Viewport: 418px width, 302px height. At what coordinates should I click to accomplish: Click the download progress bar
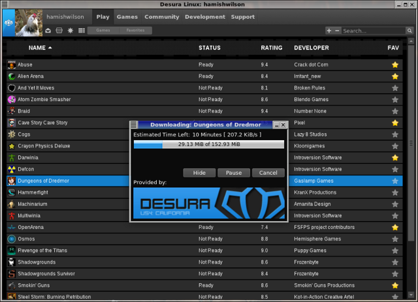pos(209,144)
